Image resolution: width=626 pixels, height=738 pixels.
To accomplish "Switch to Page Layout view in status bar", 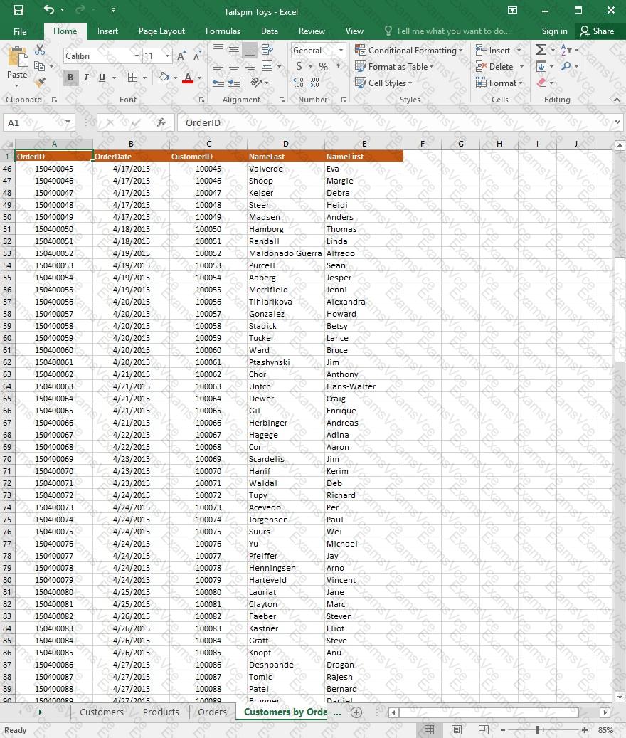I will [x=456, y=730].
